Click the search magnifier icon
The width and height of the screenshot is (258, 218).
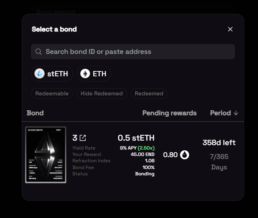[39, 52]
